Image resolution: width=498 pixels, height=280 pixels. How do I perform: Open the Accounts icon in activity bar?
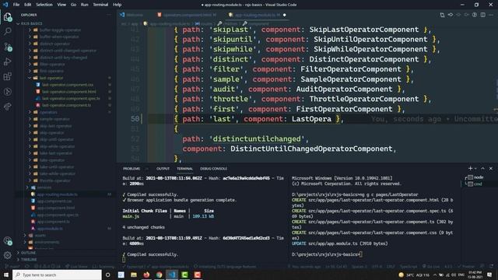point(8,241)
